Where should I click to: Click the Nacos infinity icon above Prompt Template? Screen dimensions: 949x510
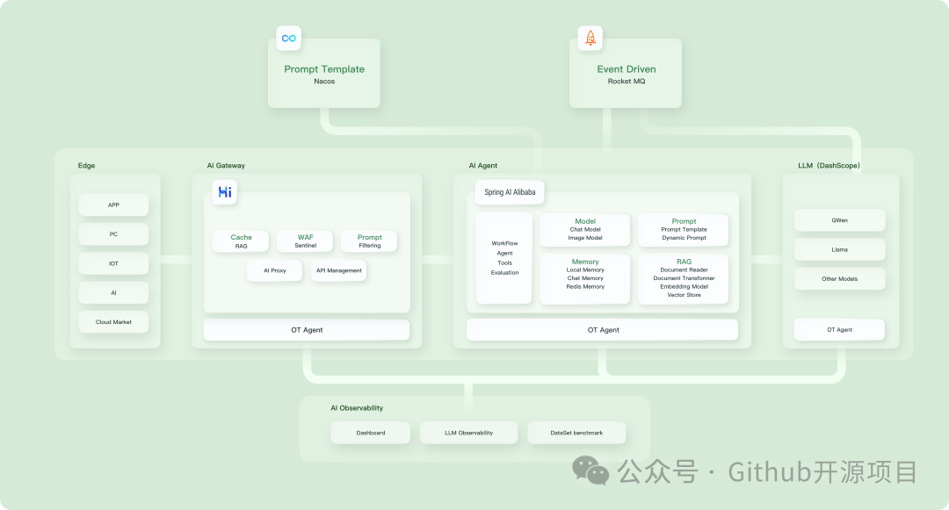coord(289,38)
